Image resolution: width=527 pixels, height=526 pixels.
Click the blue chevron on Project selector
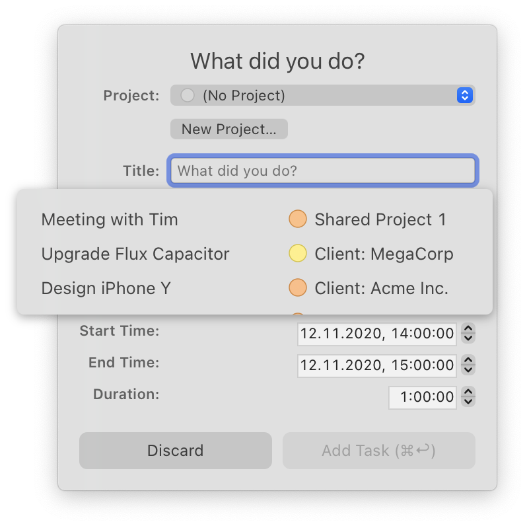click(x=465, y=96)
